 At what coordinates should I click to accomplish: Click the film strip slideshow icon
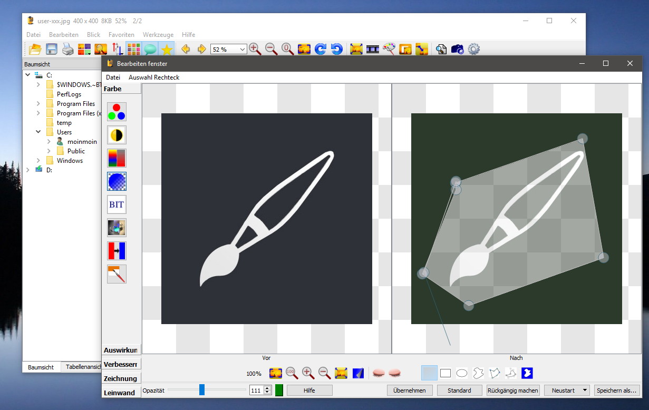pyautogui.click(x=373, y=49)
